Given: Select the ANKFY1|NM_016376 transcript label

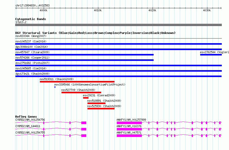Looking at the screenshot, I should pos(129,126).
